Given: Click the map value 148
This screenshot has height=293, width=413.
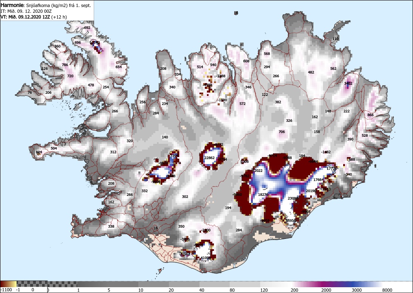Looking at the screenshot, I should (328, 111).
